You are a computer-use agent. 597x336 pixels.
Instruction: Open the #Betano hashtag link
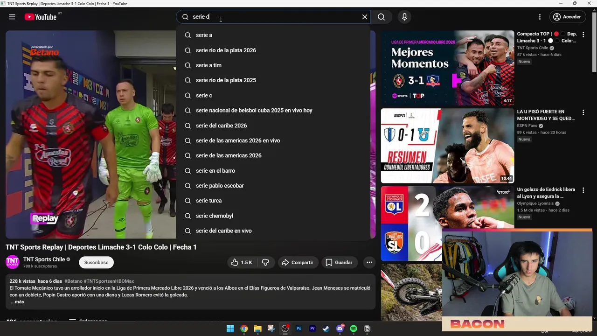click(73, 281)
